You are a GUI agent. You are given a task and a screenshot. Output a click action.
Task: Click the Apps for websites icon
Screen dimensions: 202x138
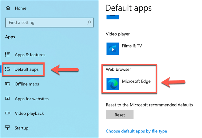(x=7, y=99)
